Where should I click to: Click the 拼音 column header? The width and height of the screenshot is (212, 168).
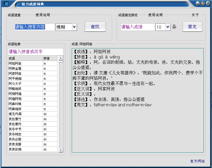50,58
